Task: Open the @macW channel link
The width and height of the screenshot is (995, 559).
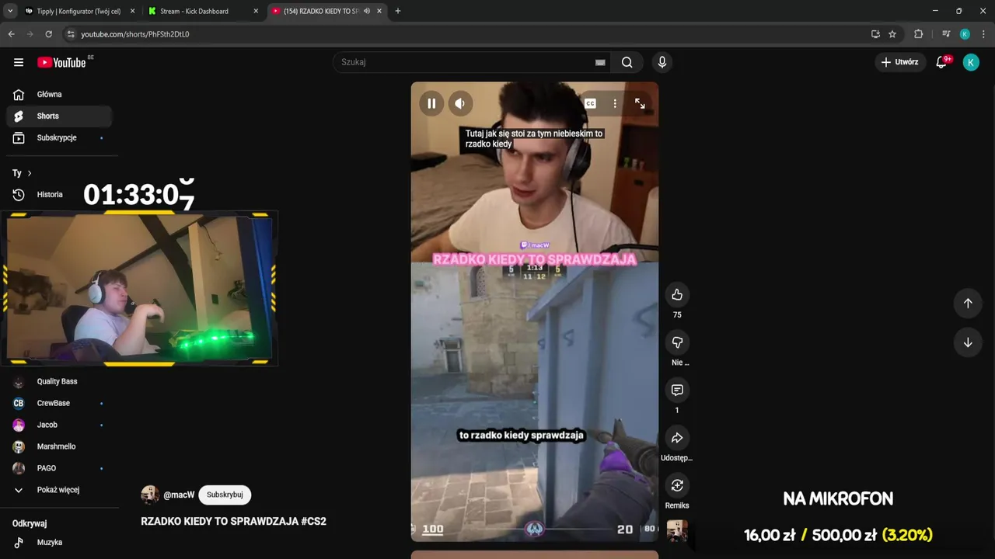Action: 179,495
